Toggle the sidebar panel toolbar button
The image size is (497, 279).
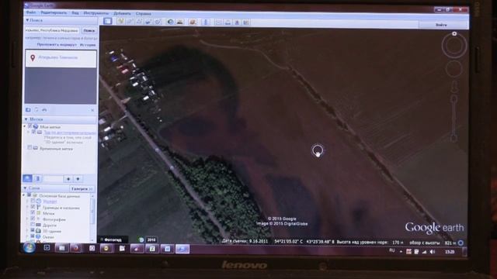pos(108,21)
